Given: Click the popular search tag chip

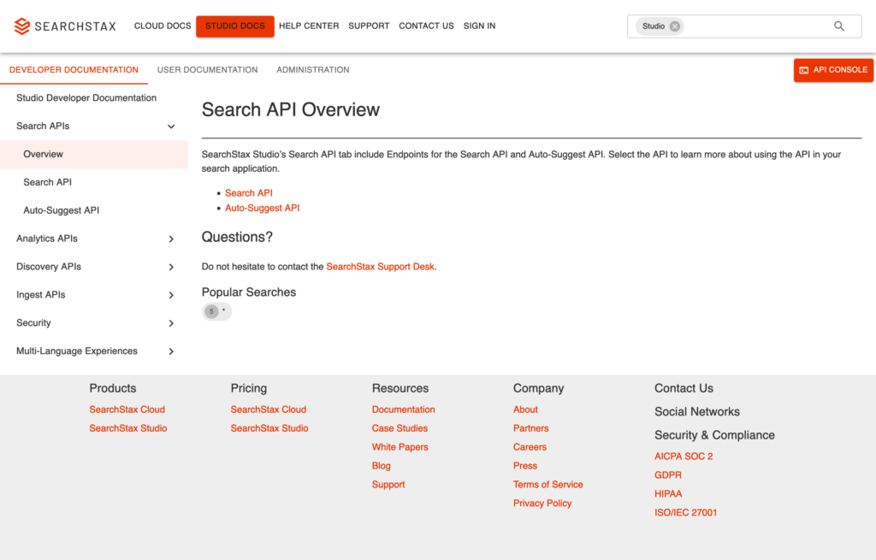Looking at the screenshot, I should [x=216, y=311].
